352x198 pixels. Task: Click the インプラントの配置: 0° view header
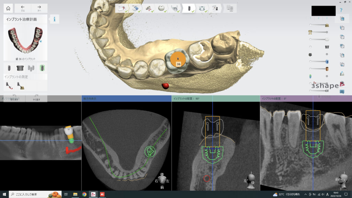[306, 99]
